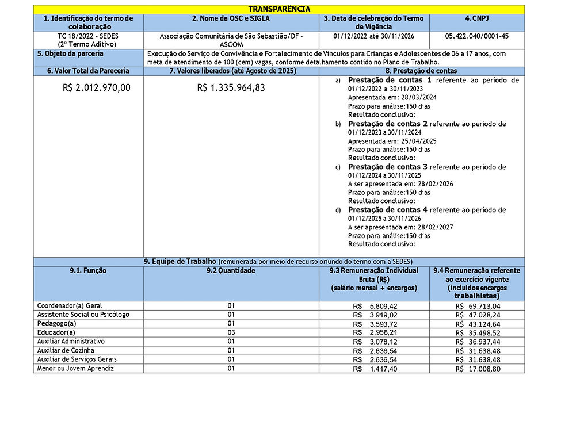
Task: Click CNPJ number 05.422.040/0001-45
Action: (x=477, y=36)
